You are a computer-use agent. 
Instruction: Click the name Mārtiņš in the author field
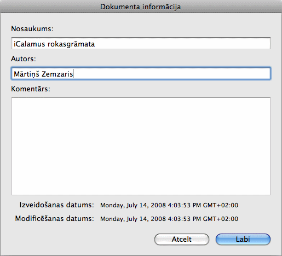click(26, 74)
